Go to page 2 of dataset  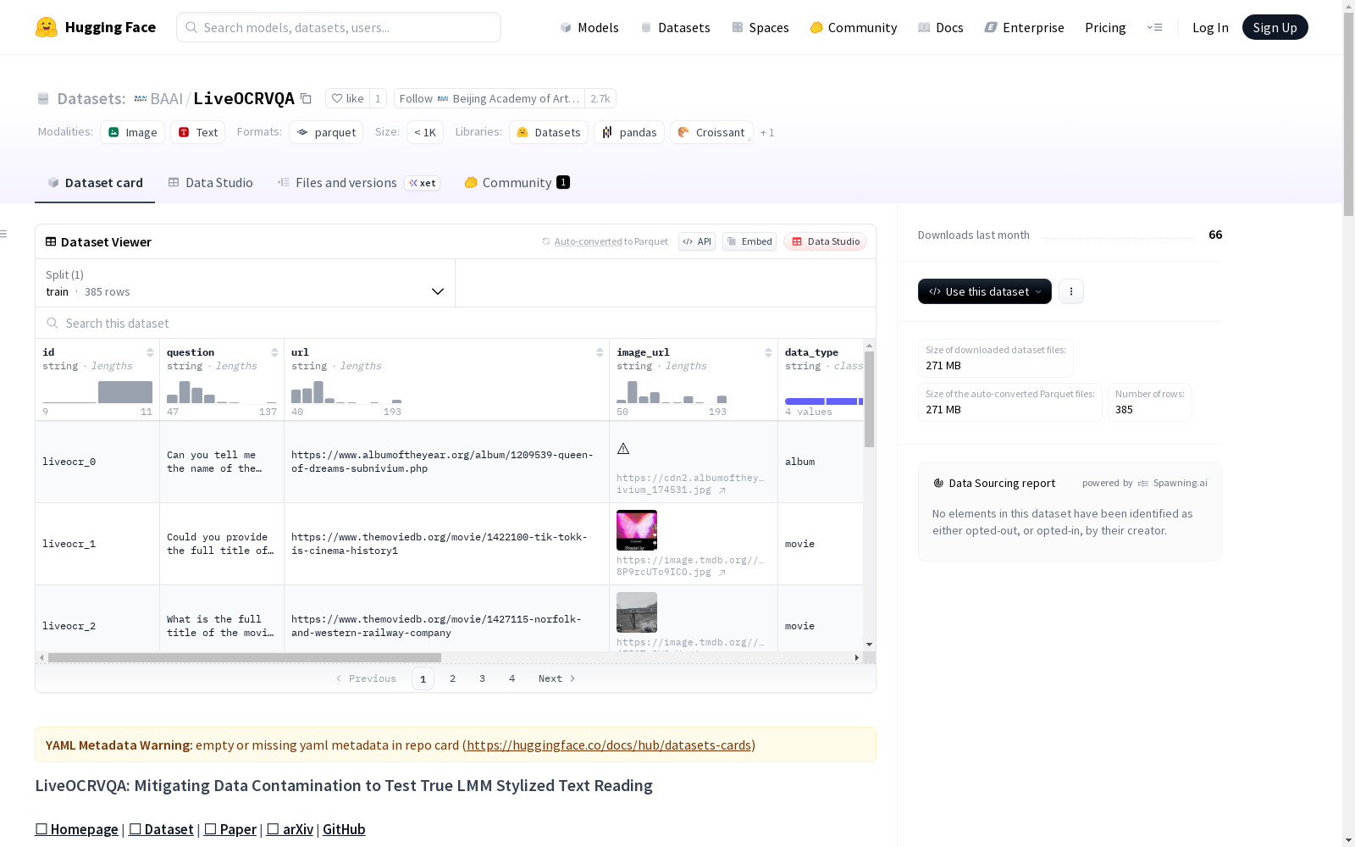453,678
